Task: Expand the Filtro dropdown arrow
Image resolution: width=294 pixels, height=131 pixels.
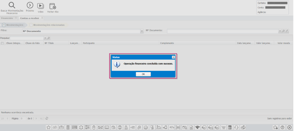Action: pos(142,31)
